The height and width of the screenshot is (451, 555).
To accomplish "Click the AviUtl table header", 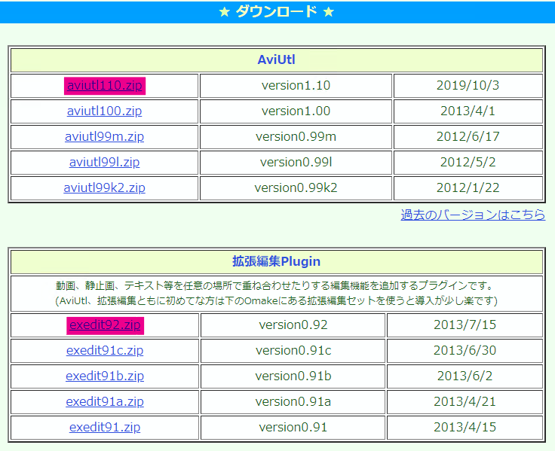I will click(x=277, y=59).
